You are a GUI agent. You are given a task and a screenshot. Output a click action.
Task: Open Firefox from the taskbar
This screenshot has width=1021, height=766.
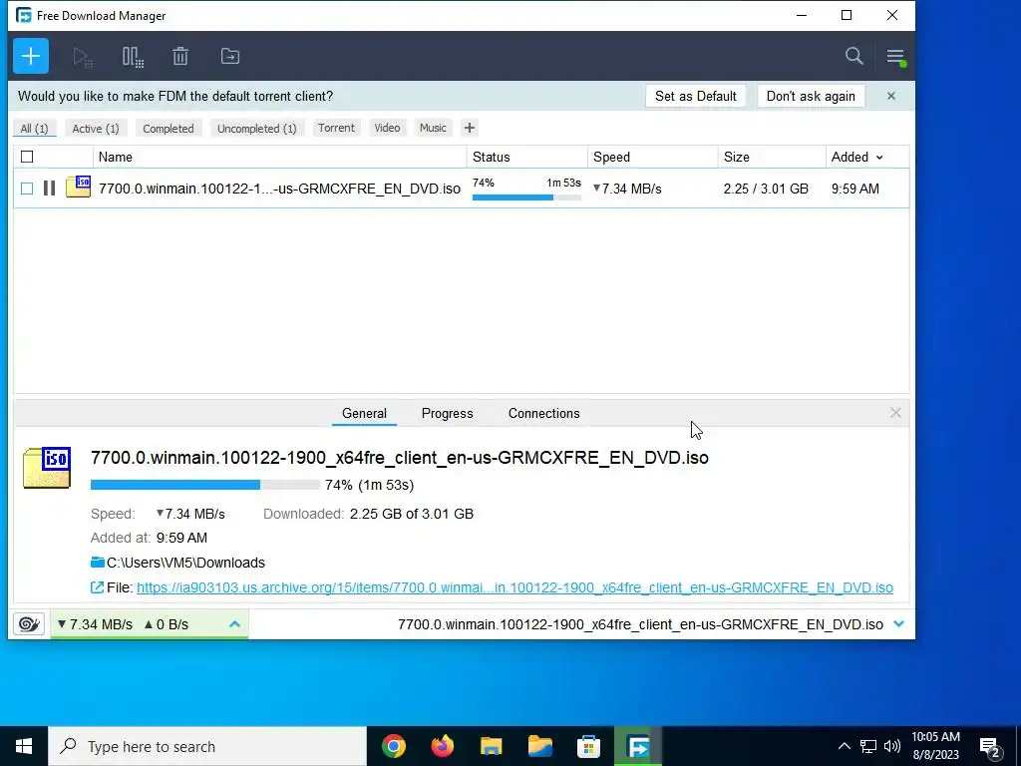tap(442, 746)
